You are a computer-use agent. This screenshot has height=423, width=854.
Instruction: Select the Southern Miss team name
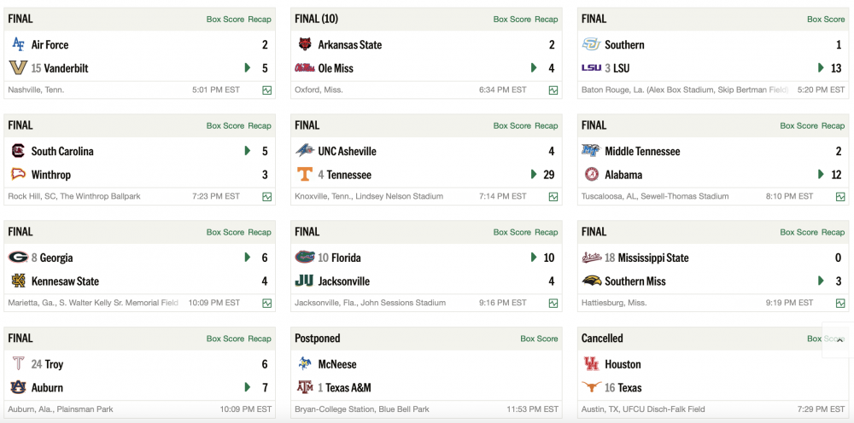pos(635,281)
